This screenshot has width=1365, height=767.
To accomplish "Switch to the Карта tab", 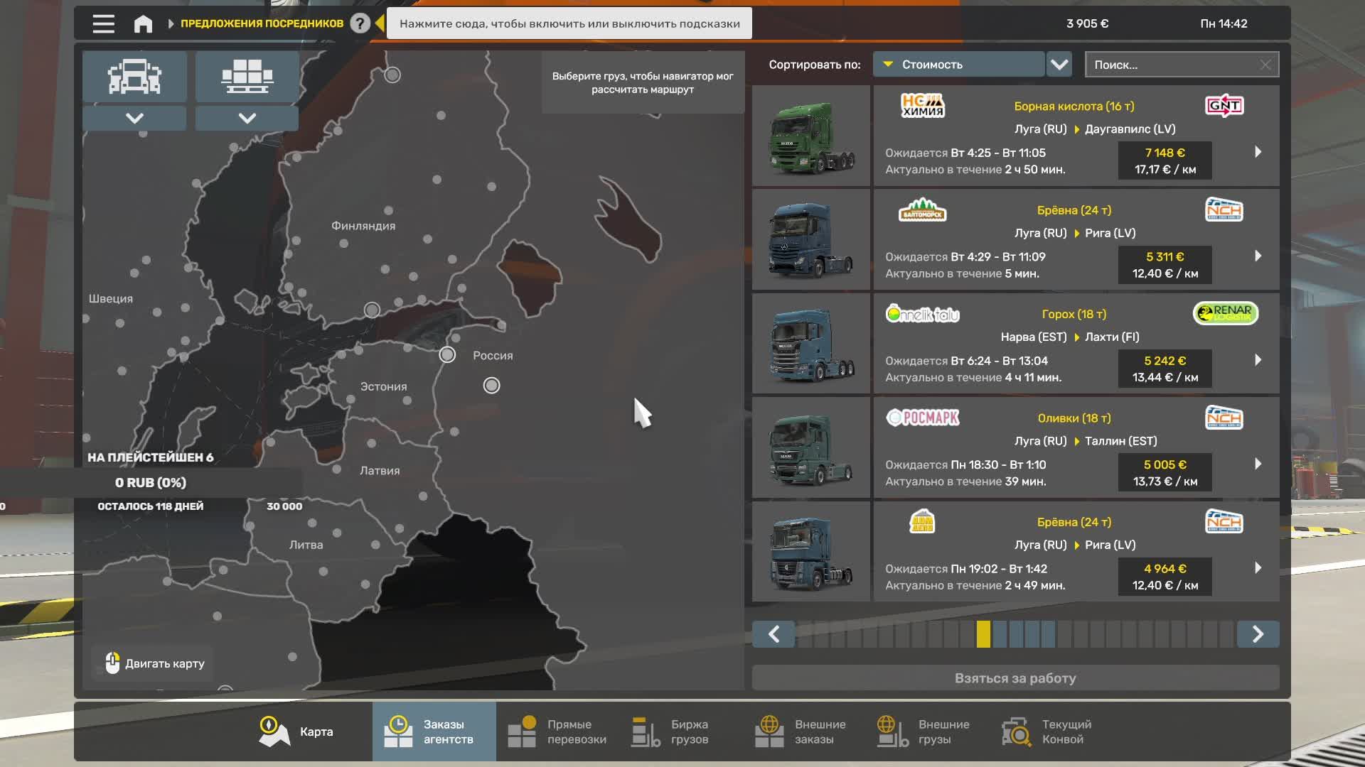I will tap(296, 731).
